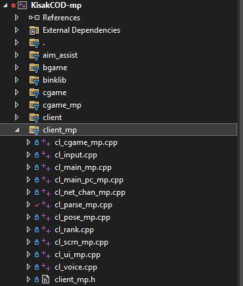
Task: Click the C++ icon of cl_rank.cpp
Action: coord(46,230)
